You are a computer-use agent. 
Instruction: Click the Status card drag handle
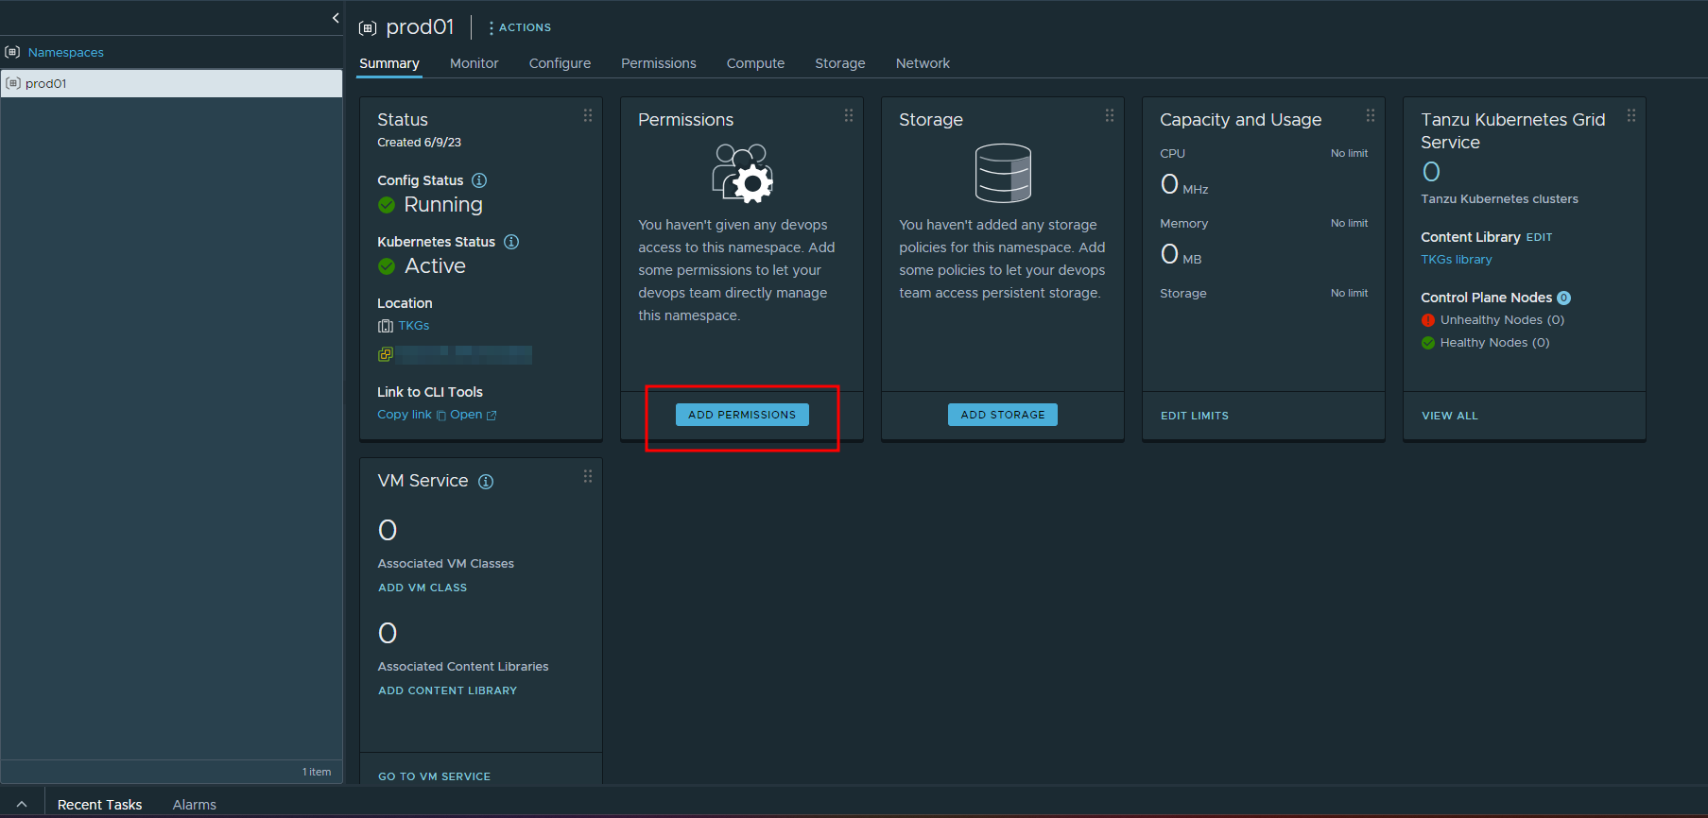click(588, 115)
